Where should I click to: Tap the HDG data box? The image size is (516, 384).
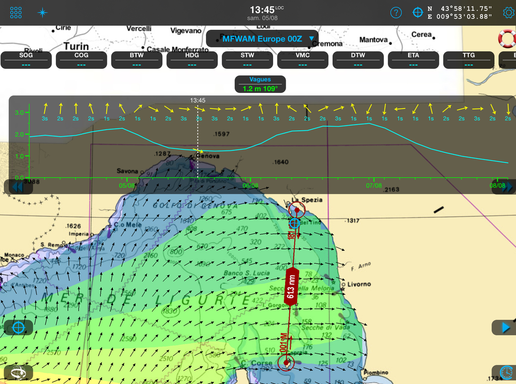[192, 60]
